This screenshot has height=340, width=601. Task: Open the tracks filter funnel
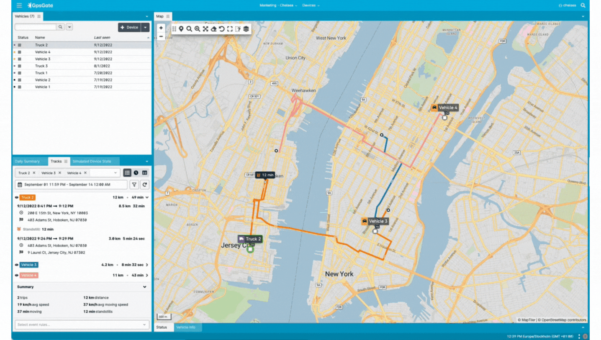pos(134,185)
